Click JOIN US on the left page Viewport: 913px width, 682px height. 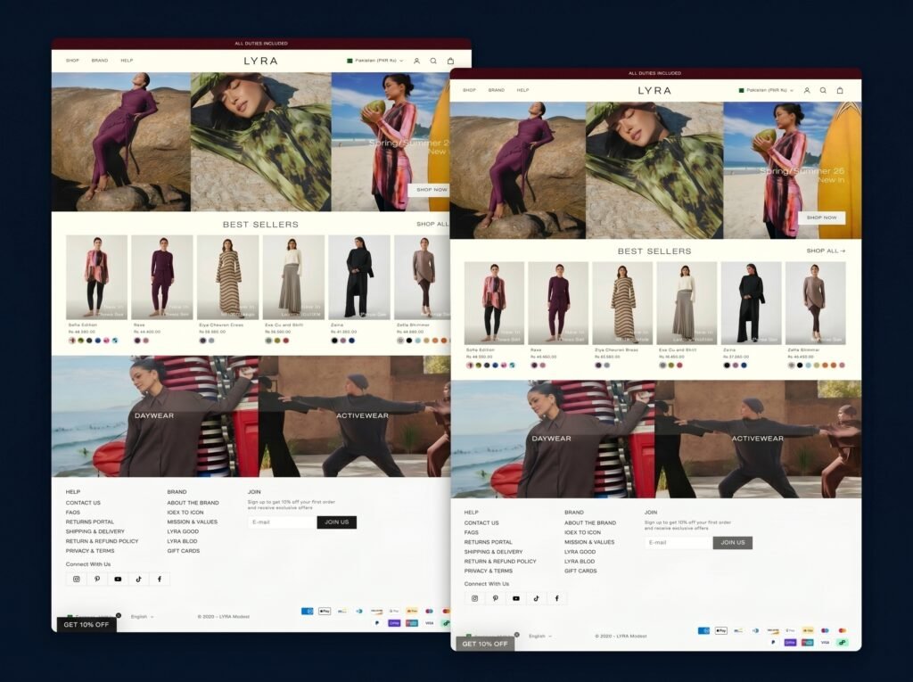pyautogui.click(x=336, y=522)
